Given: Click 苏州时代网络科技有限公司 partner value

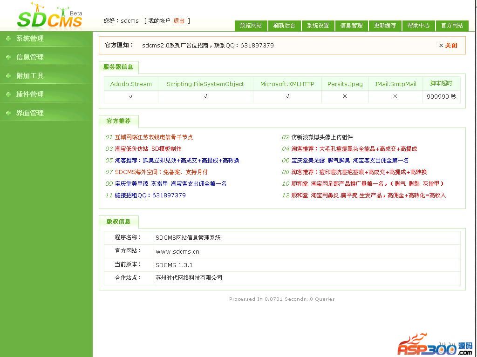Looking at the screenshot, I should (189, 277).
